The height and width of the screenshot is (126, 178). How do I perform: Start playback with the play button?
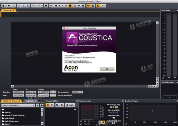click(x=60, y=6)
